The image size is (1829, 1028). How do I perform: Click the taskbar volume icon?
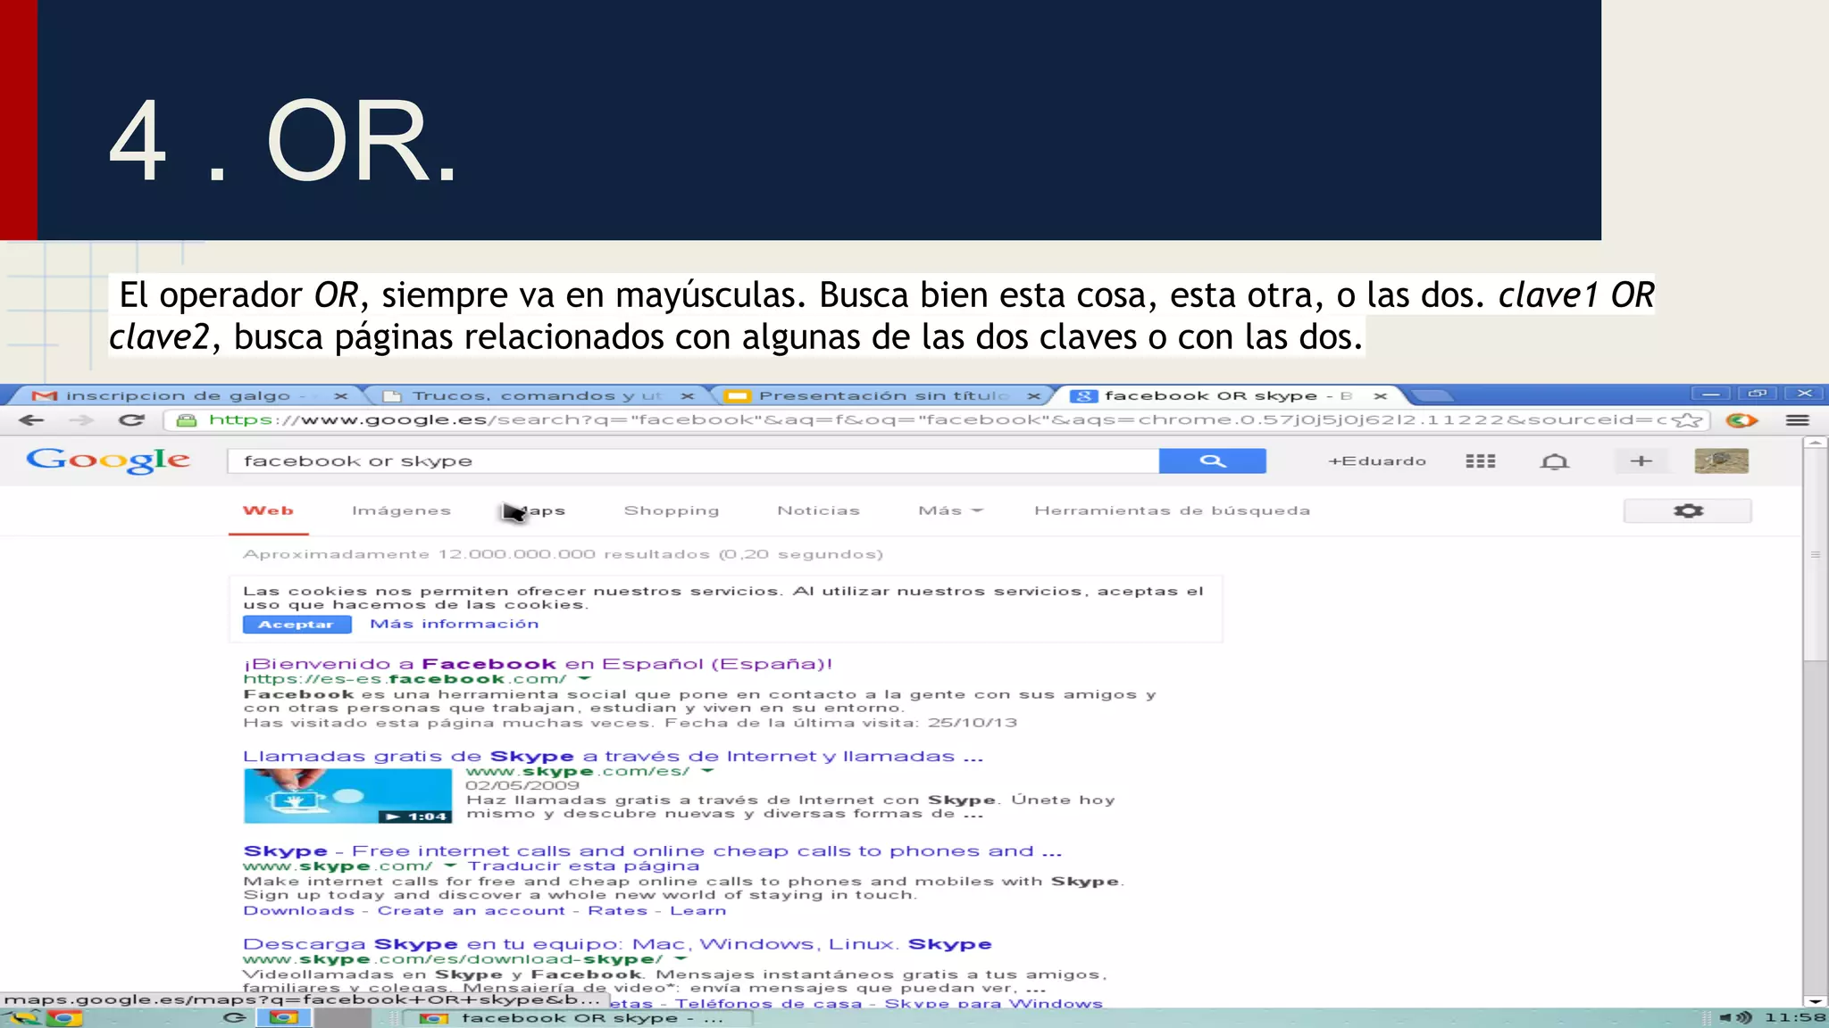(1736, 1017)
